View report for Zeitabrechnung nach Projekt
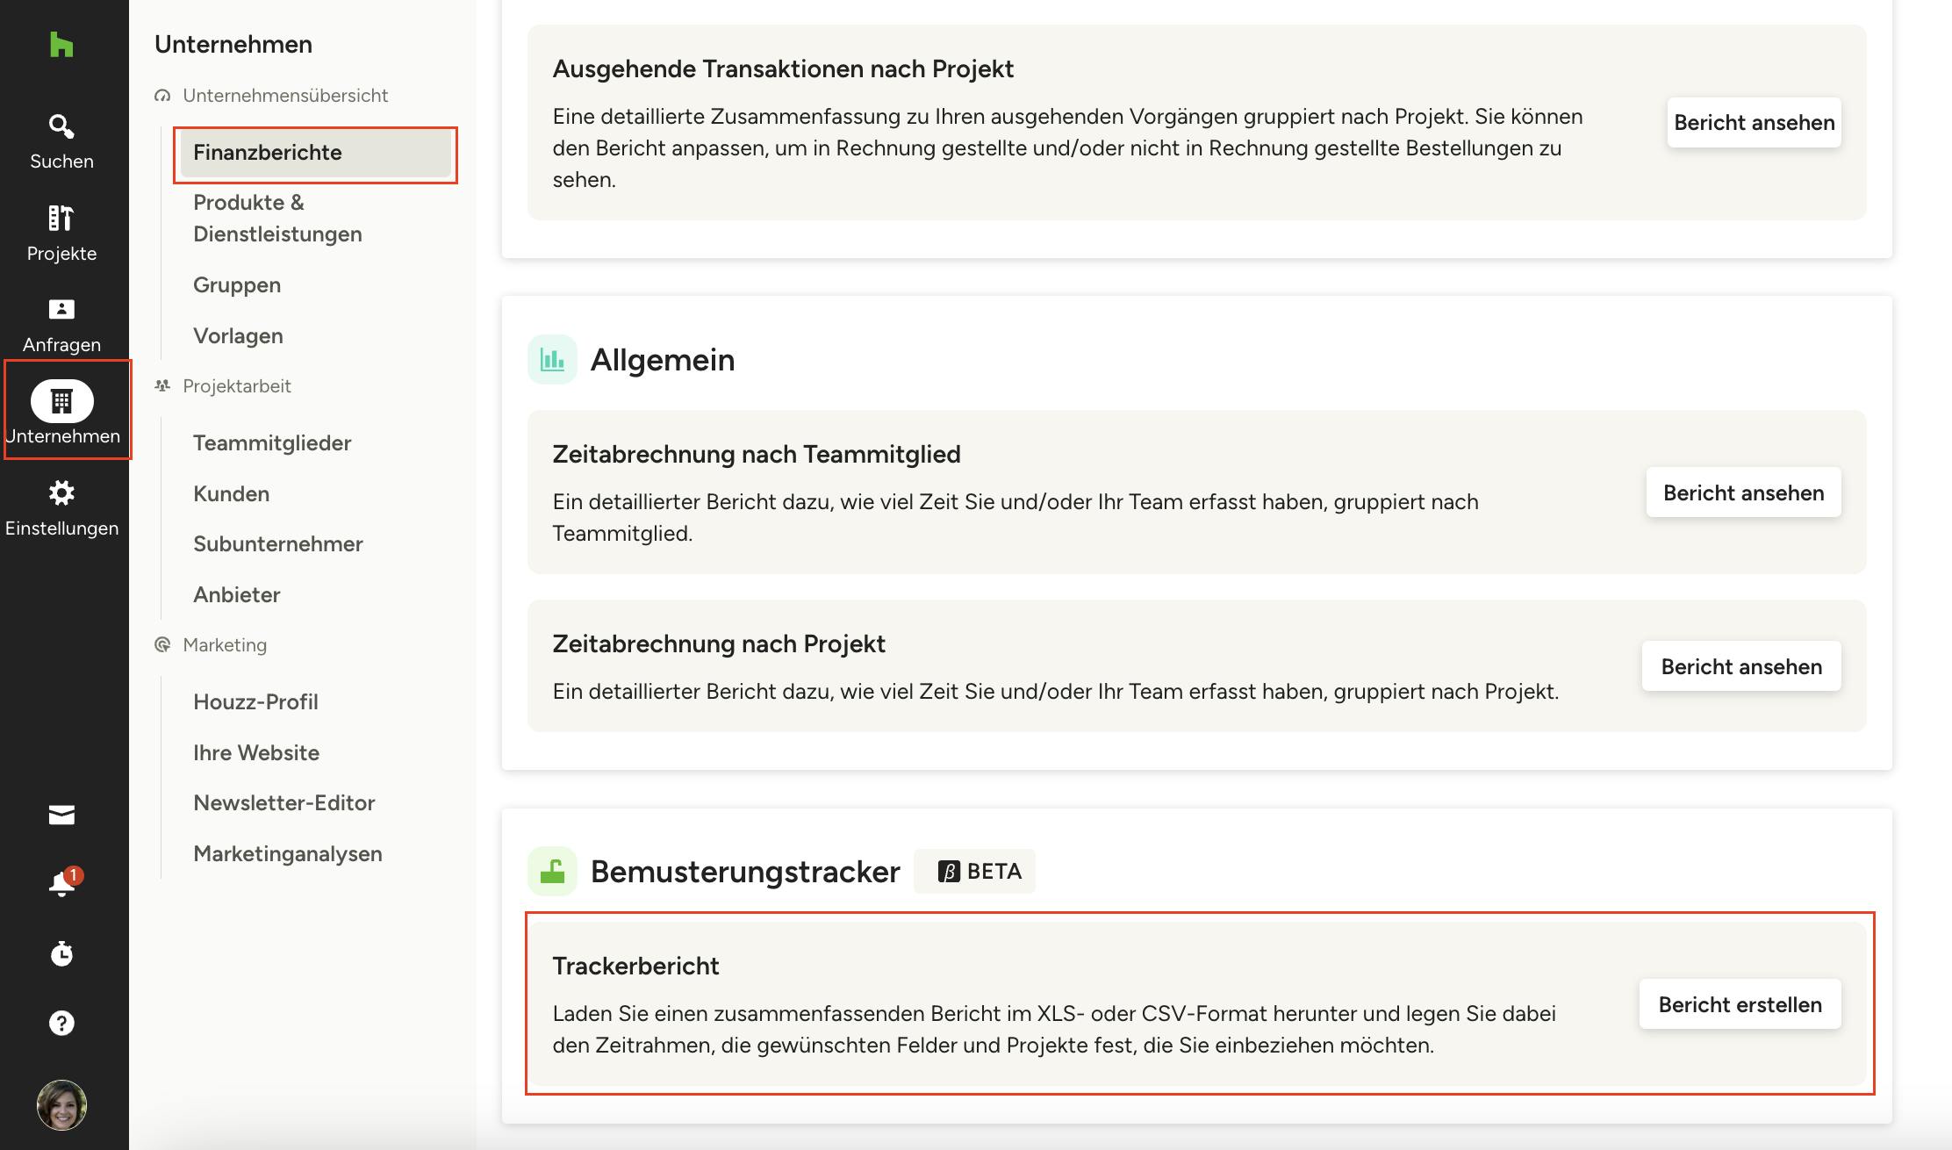This screenshot has height=1150, width=1952. pyautogui.click(x=1741, y=666)
